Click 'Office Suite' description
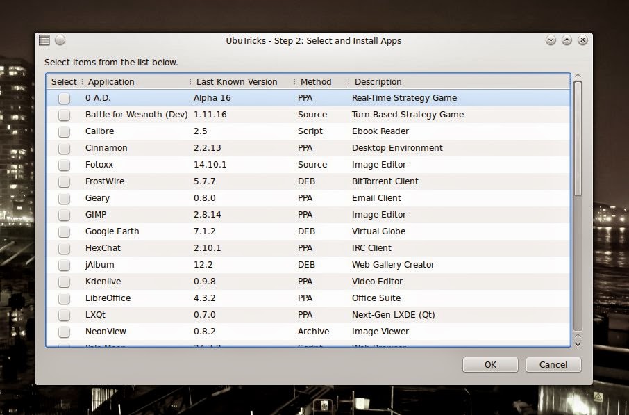Image resolution: width=629 pixels, height=415 pixels. click(x=376, y=298)
